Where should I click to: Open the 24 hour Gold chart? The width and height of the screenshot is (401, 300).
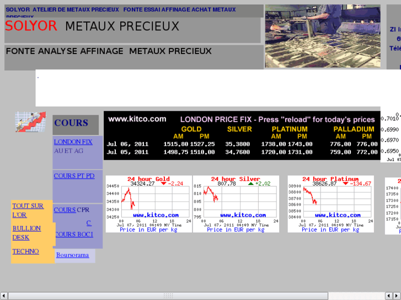148,204
